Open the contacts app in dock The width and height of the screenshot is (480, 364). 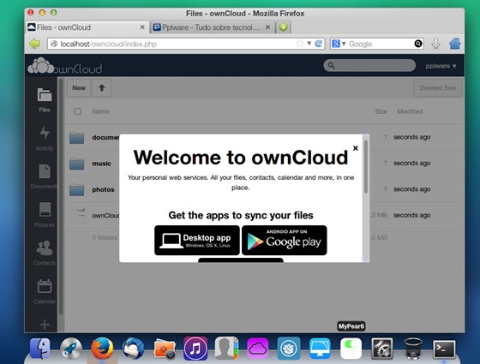(x=226, y=348)
